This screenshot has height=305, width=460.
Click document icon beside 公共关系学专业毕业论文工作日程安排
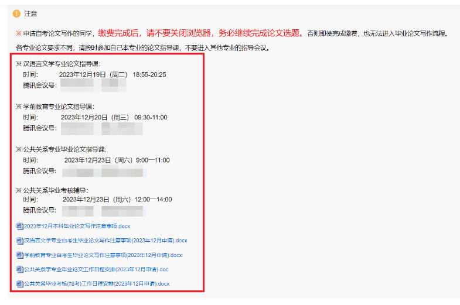[x=20, y=269]
